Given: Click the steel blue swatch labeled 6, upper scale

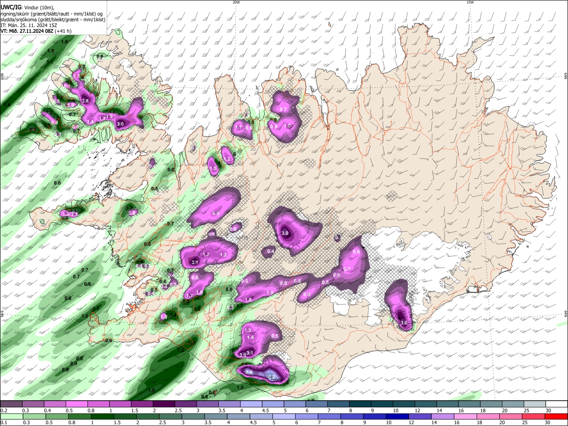Looking at the screenshot, I should [317, 404].
